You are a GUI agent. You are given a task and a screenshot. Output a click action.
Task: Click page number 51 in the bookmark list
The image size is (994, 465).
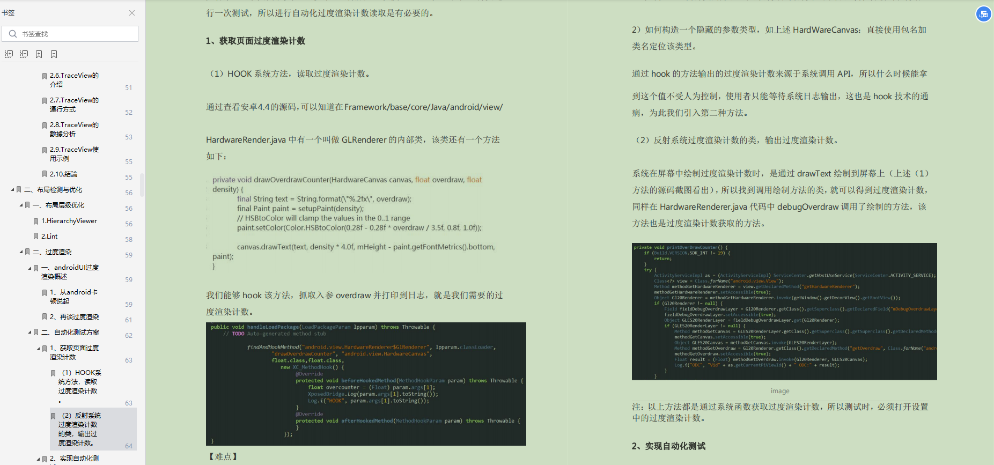(x=129, y=87)
